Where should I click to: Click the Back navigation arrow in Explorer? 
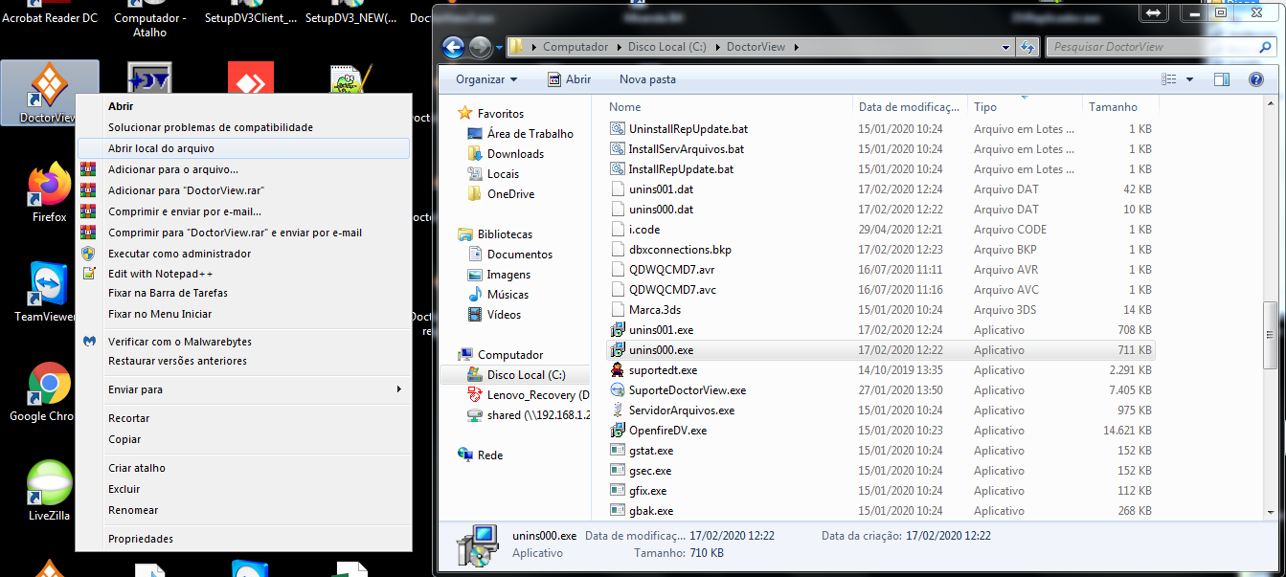click(x=454, y=47)
